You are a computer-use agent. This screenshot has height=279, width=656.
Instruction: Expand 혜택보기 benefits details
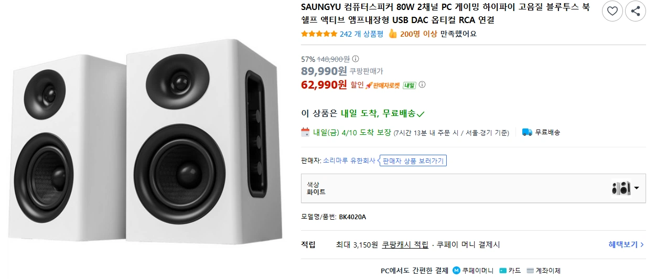[x=627, y=244]
